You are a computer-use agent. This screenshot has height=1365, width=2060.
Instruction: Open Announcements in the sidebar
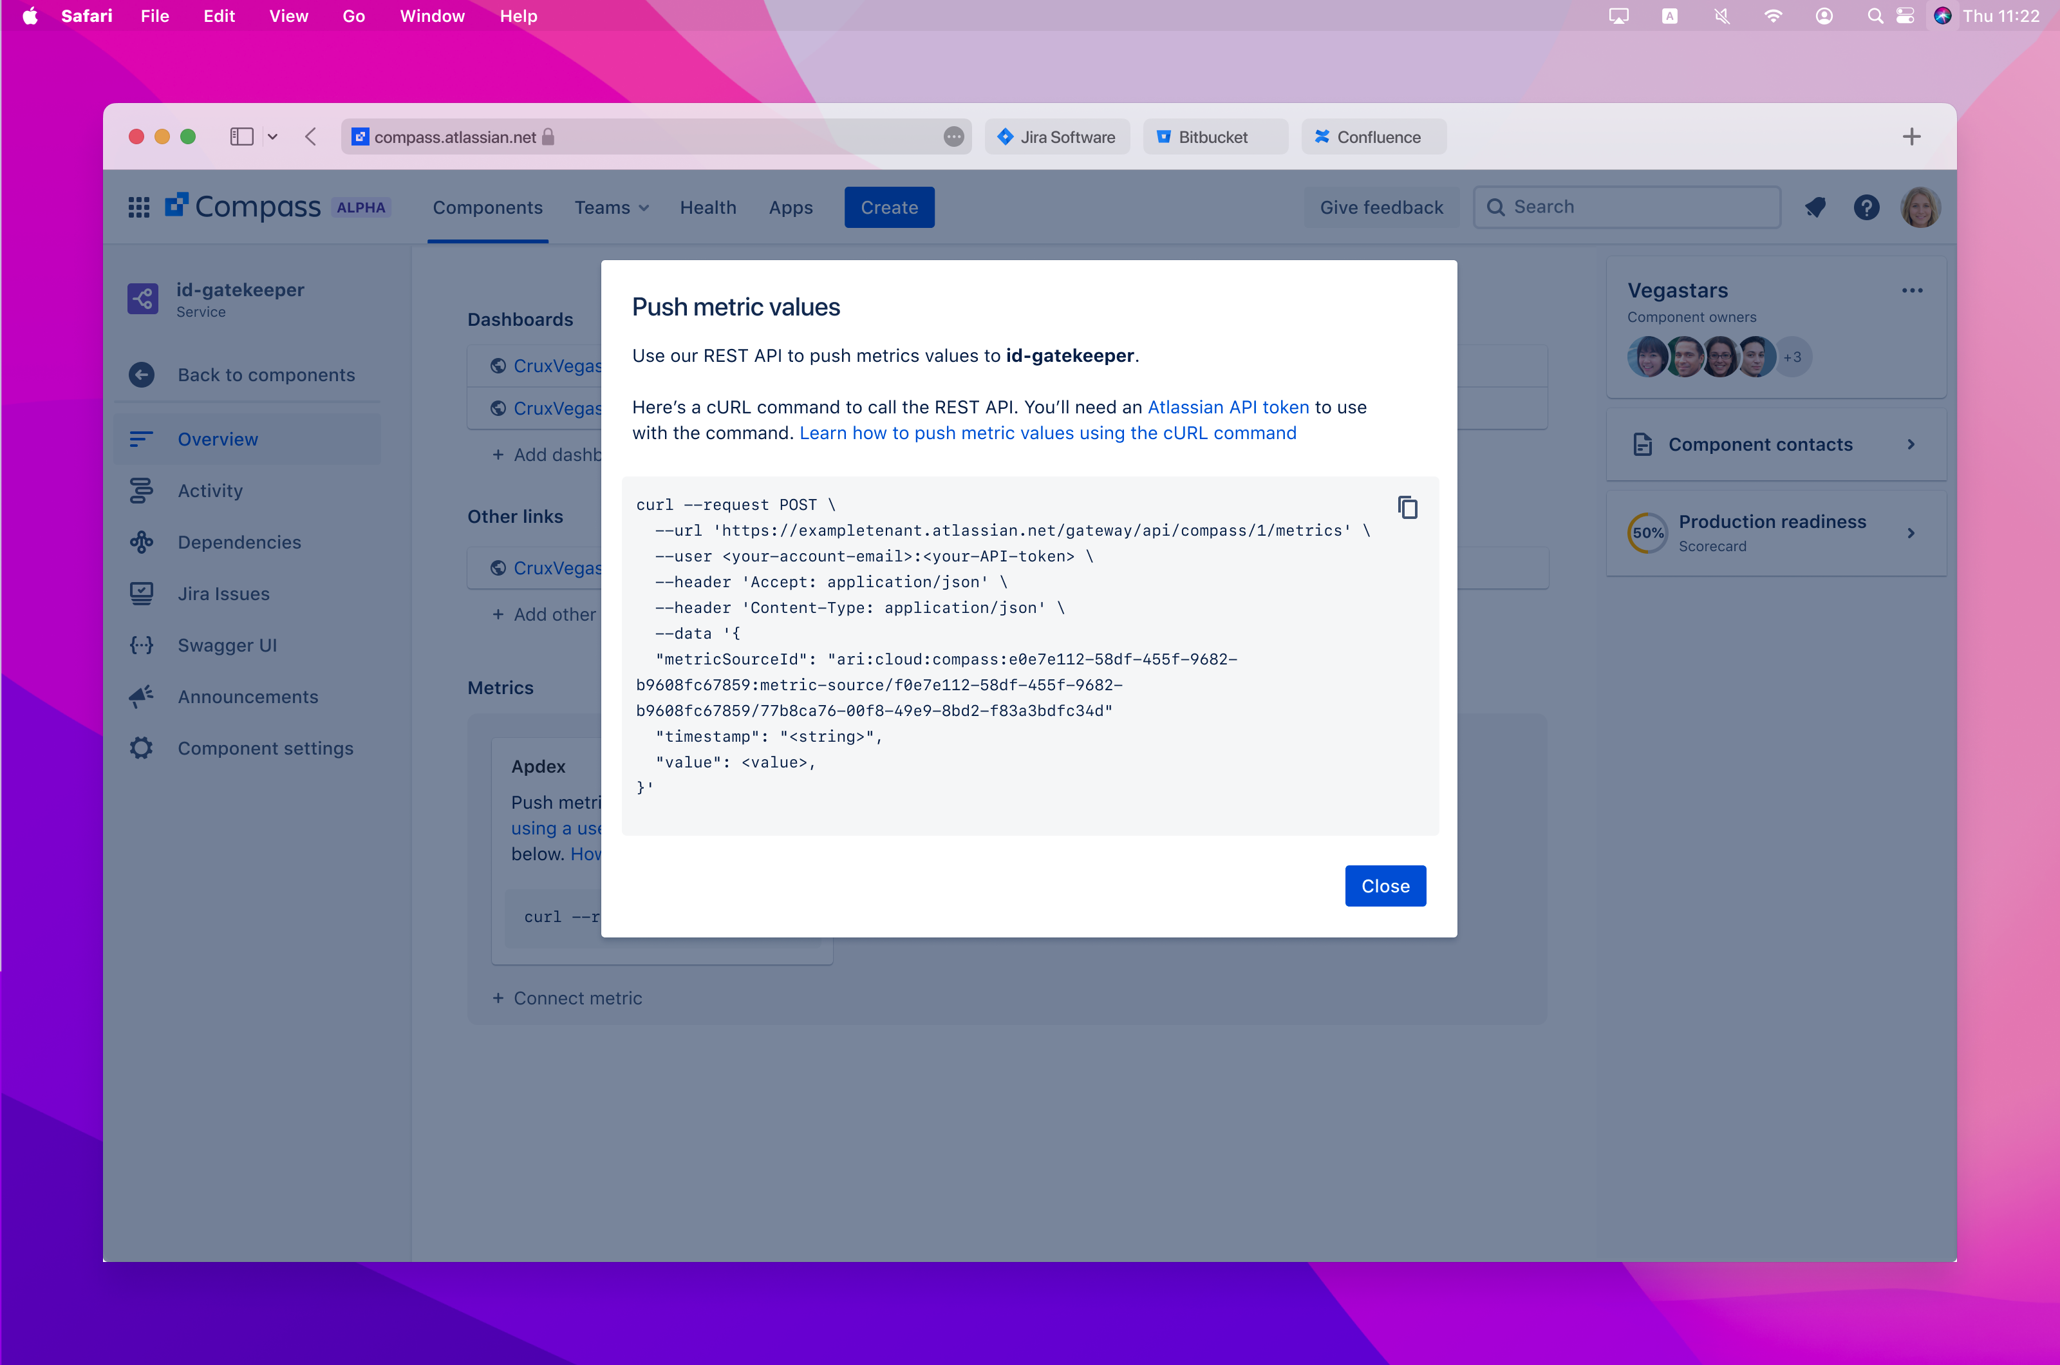point(247,697)
